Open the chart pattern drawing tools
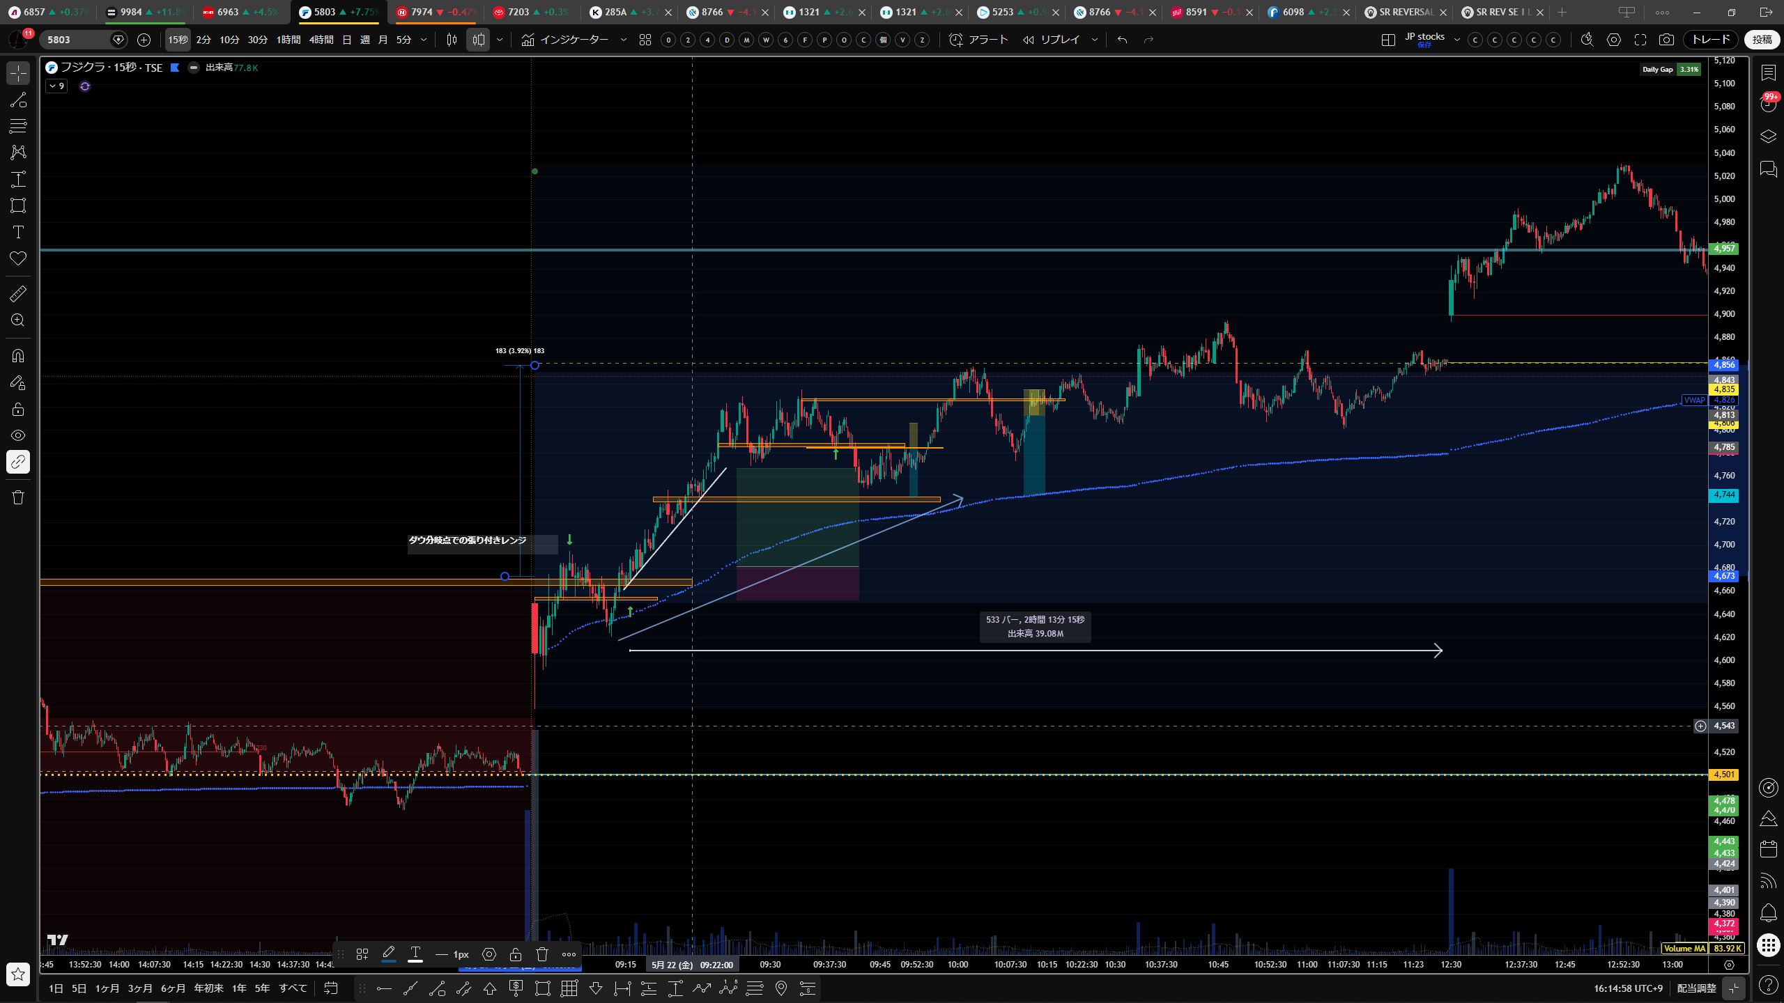This screenshot has width=1784, height=1003. coord(18,152)
